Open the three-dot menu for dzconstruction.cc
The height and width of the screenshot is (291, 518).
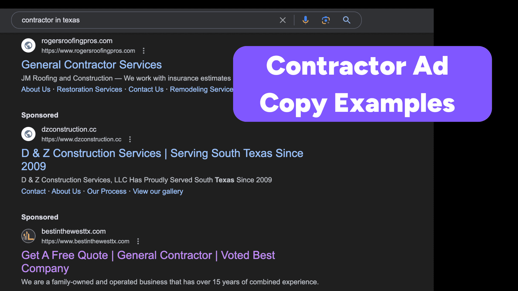pyautogui.click(x=130, y=139)
